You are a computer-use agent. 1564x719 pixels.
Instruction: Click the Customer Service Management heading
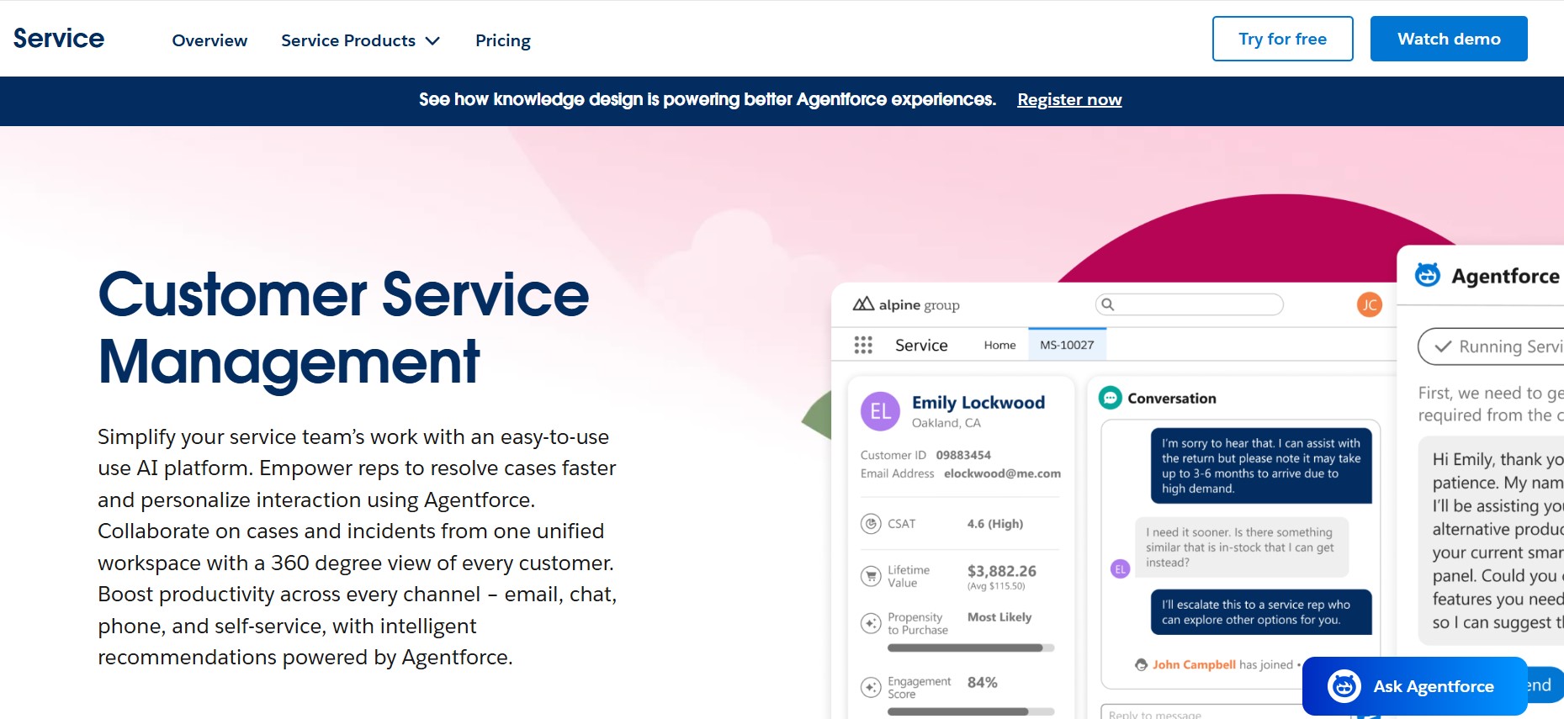pyautogui.click(x=343, y=328)
